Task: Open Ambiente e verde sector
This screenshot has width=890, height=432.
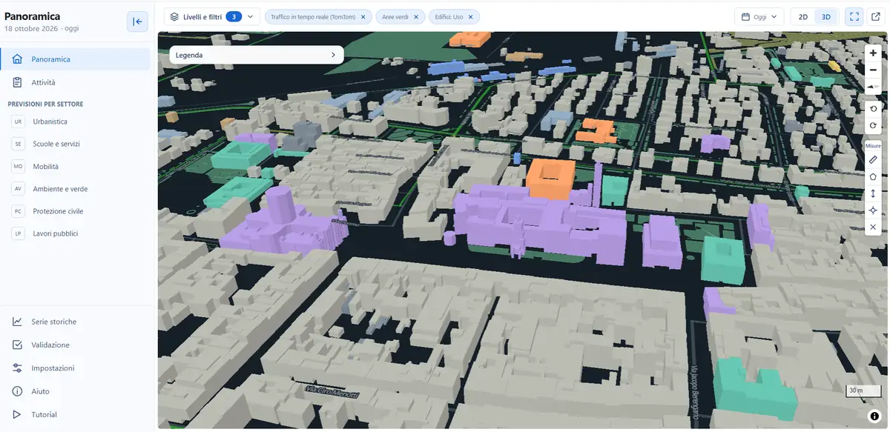Action: pos(75,189)
